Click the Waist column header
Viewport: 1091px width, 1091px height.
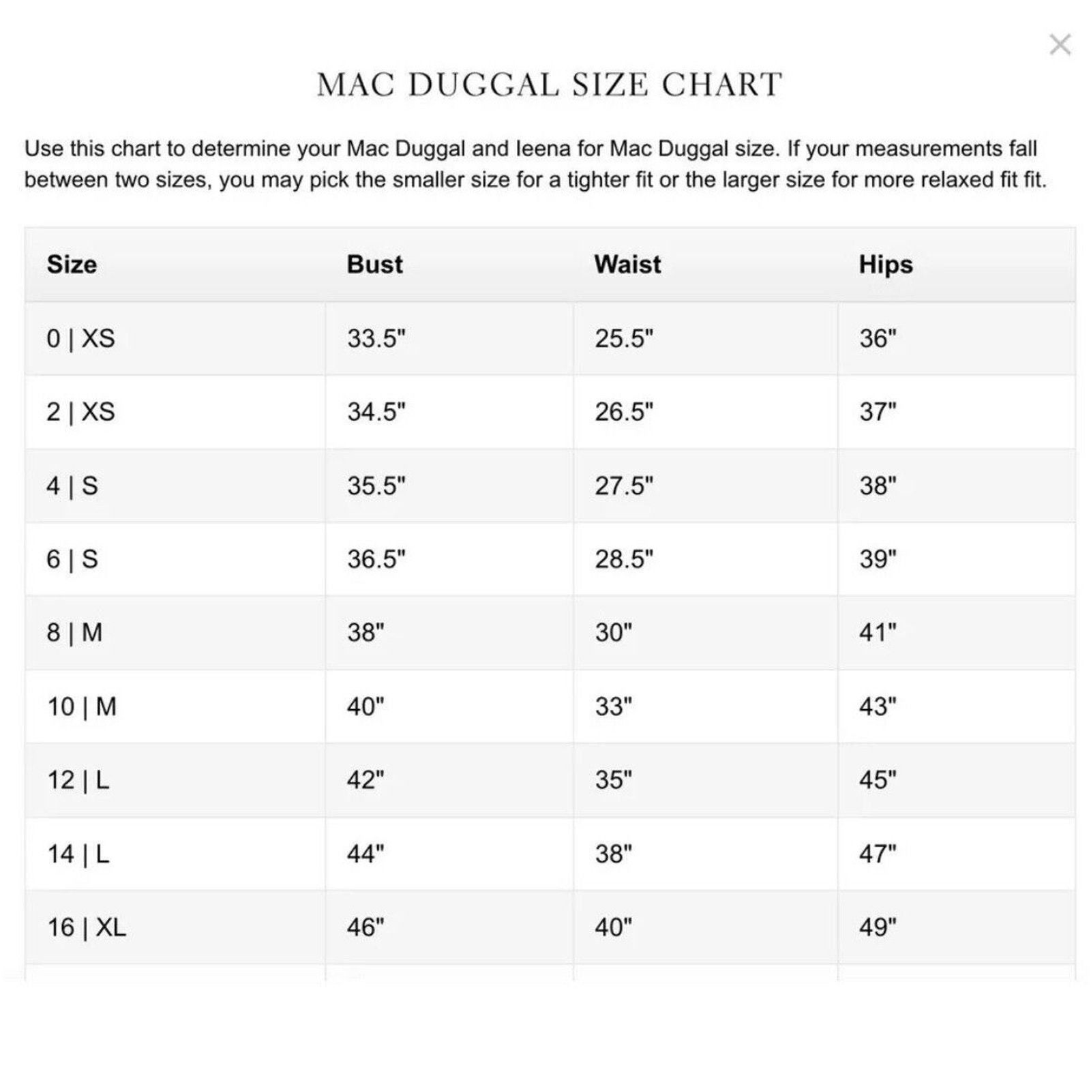click(627, 264)
